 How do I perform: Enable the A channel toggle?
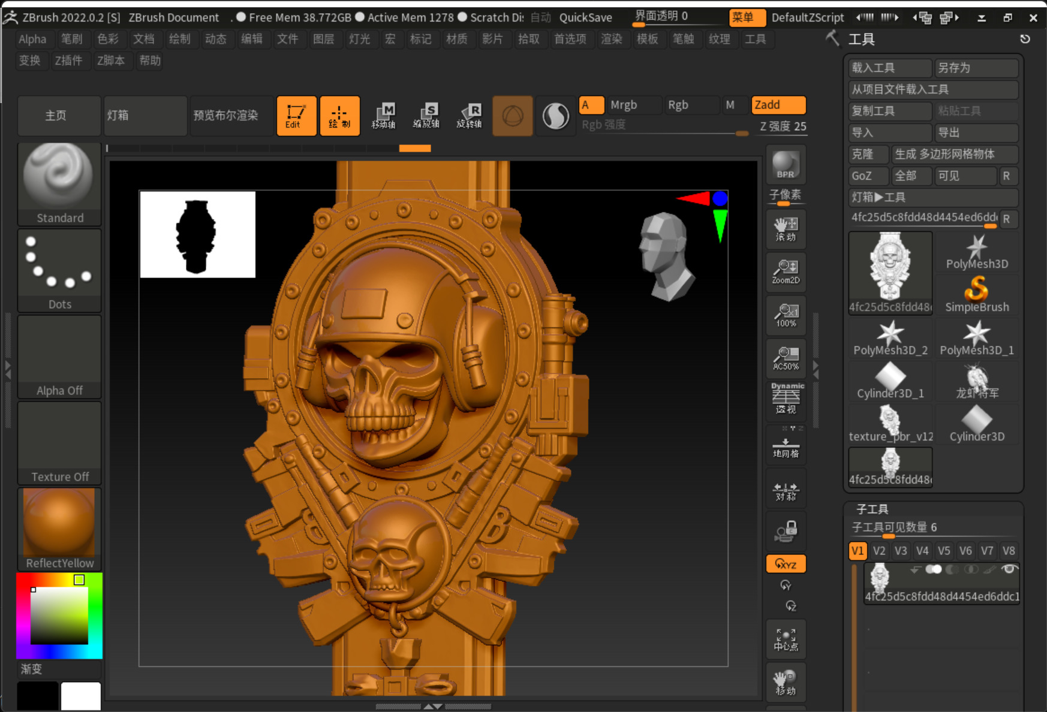pyautogui.click(x=591, y=105)
